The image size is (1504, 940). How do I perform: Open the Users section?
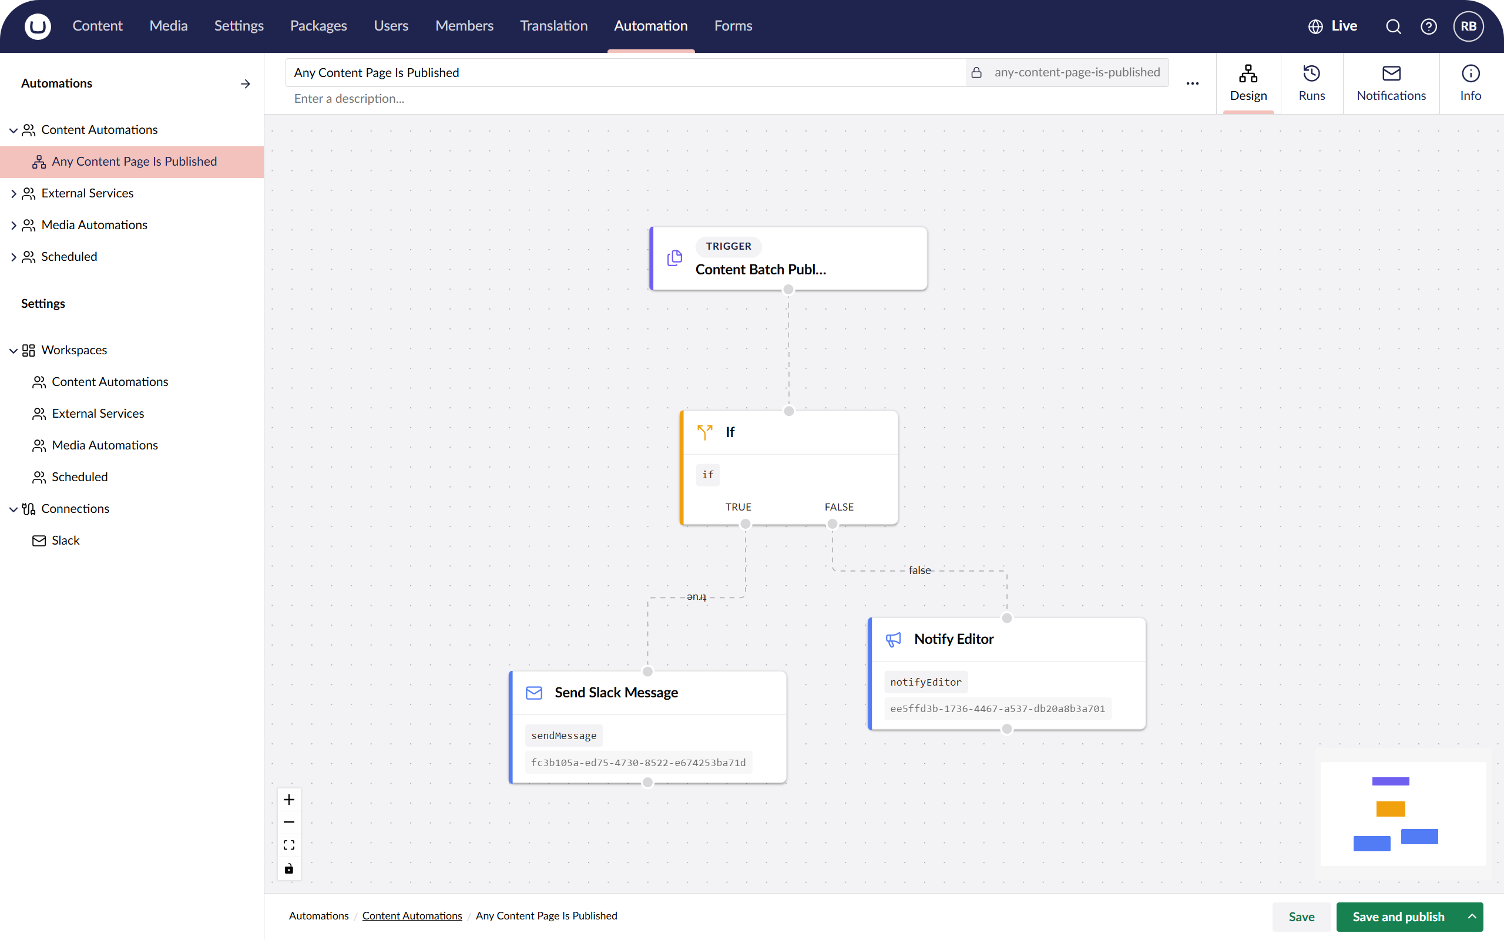391,26
